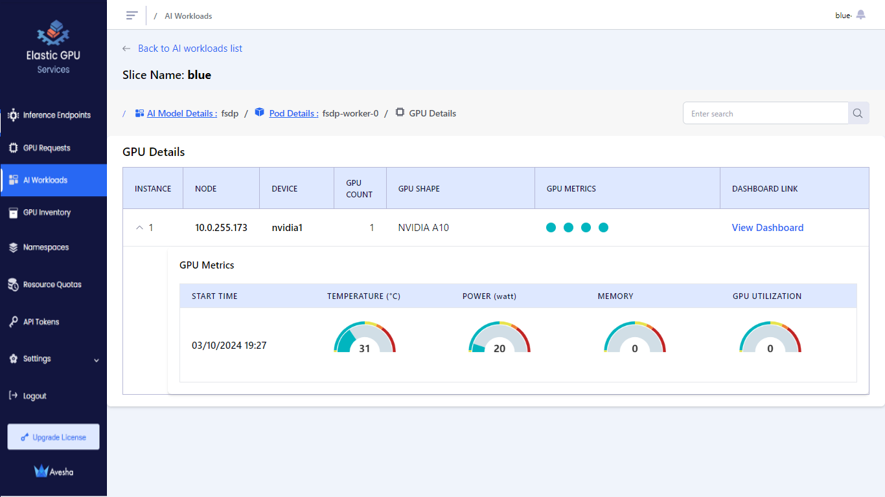
Task: Click the GPU Inventory box icon
Action: (x=13, y=212)
